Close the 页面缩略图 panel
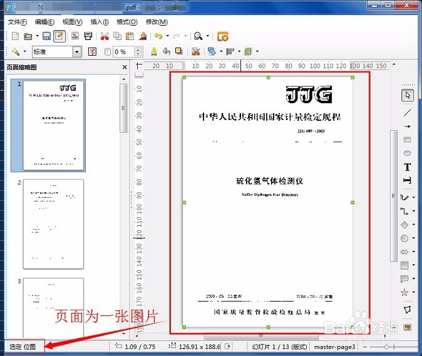This screenshot has width=422, height=356. click(125, 67)
